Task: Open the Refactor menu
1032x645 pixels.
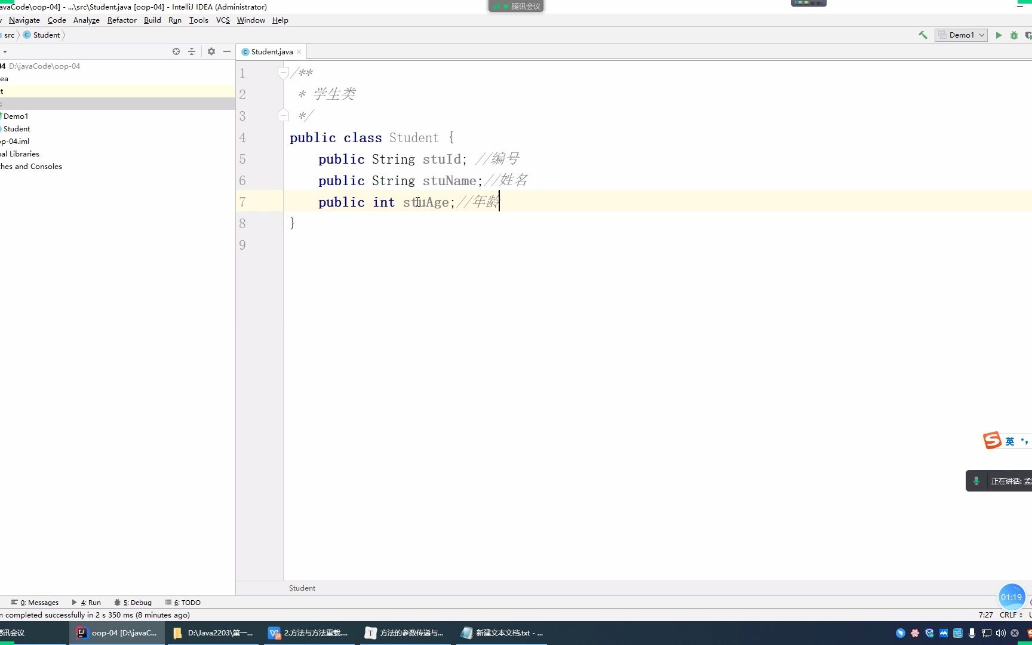Action: pyautogui.click(x=122, y=20)
